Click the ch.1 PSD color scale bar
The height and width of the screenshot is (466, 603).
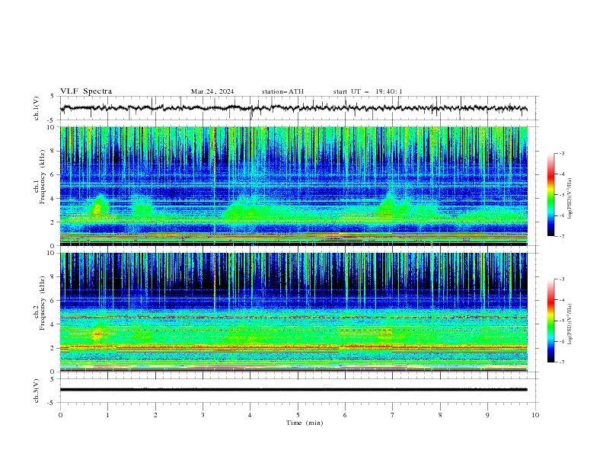coord(551,195)
